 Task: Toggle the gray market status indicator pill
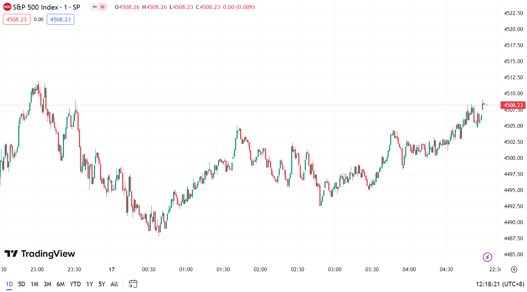[x=95, y=7]
